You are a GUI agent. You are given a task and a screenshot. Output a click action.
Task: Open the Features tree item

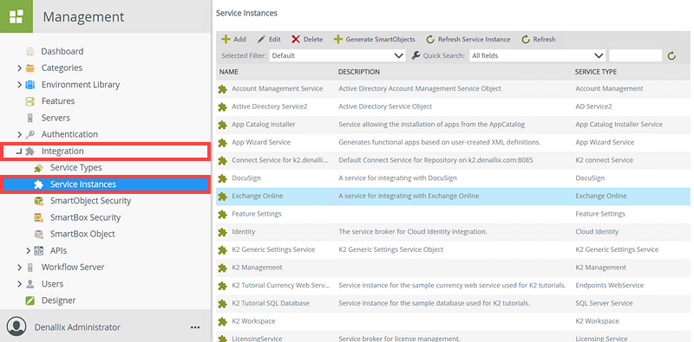tap(58, 101)
